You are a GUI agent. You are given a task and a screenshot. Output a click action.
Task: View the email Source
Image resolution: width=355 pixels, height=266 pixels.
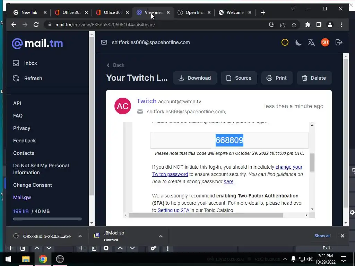239,78
